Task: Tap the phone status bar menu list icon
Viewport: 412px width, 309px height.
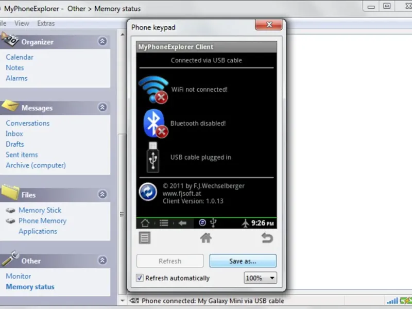Action: (164, 223)
